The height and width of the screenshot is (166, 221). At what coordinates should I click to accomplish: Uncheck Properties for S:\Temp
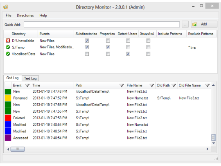click(x=108, y=47)
